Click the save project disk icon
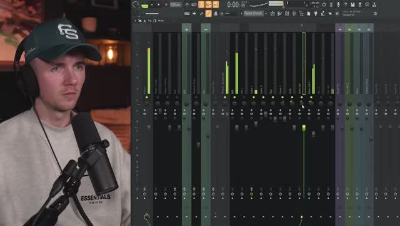The height and width of the screenshot is (226, 400). pos(352,4)
